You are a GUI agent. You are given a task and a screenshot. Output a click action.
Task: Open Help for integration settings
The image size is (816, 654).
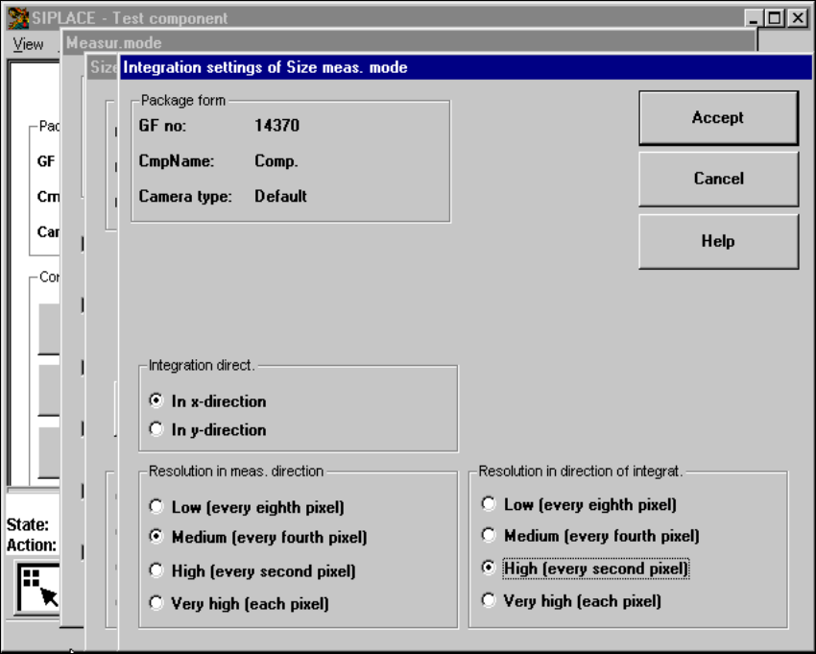[717, 241]
